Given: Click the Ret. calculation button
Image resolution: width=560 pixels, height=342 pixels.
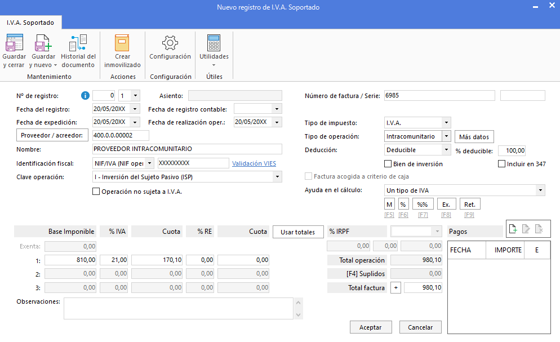Looking at the screenshot, I should 469,204.
